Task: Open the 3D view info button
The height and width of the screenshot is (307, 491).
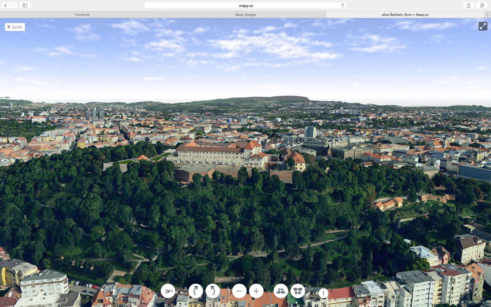Action: coord(323,293)
